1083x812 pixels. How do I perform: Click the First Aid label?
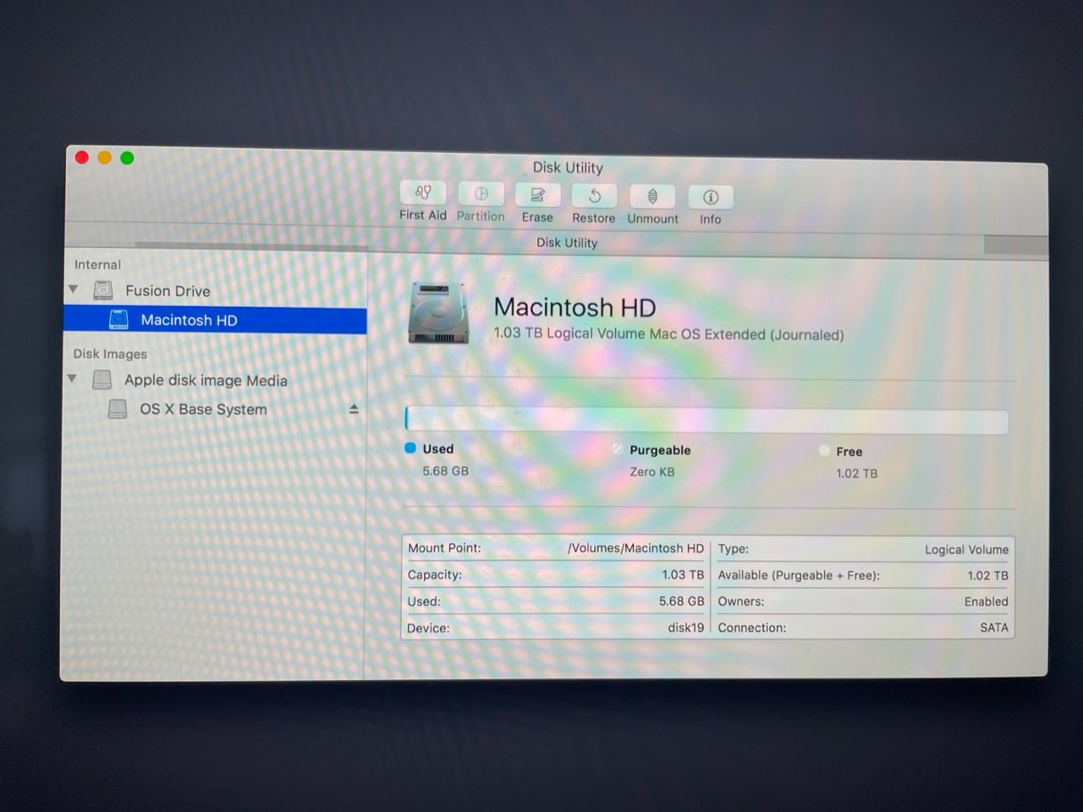[423, 215]
